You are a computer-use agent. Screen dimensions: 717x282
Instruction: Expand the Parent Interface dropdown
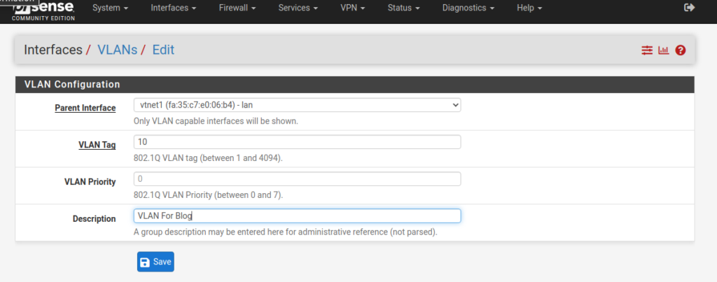click(x=297, y=105)
